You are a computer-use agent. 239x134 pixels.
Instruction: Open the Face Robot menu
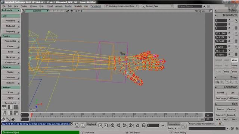point(96,6)
